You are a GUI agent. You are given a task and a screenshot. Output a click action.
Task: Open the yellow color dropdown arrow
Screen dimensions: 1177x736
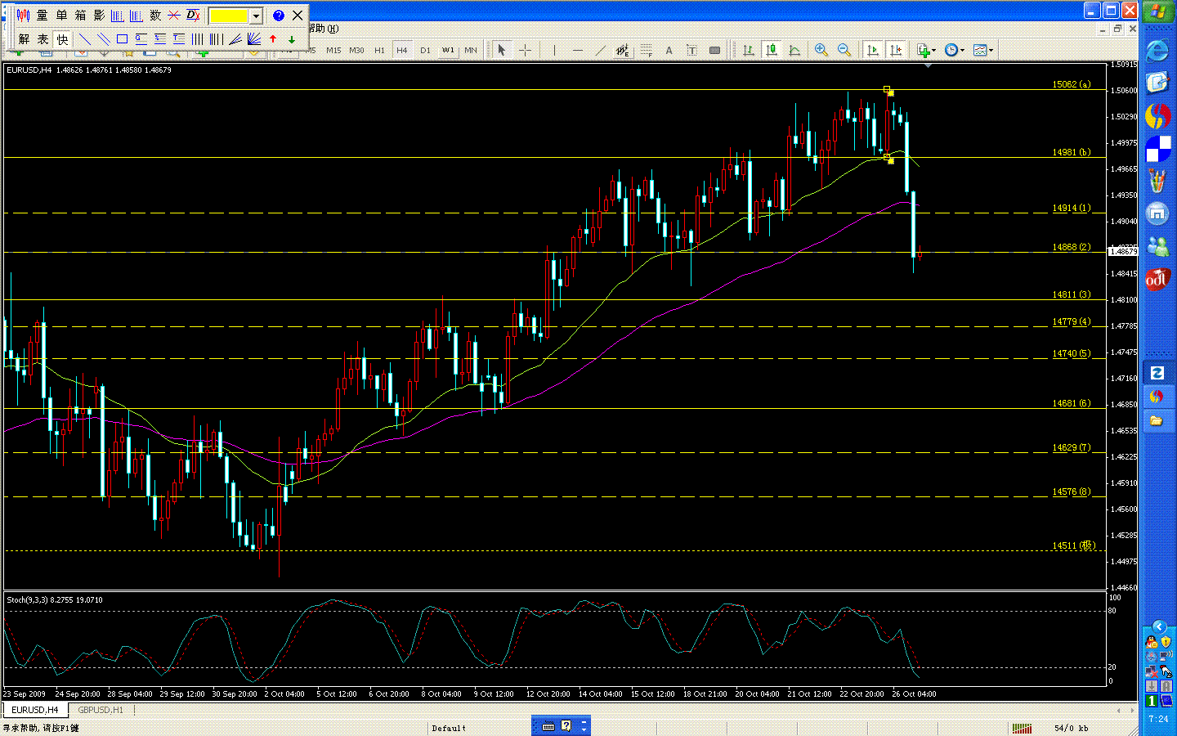pyautogui.click(x=256, y=16)
